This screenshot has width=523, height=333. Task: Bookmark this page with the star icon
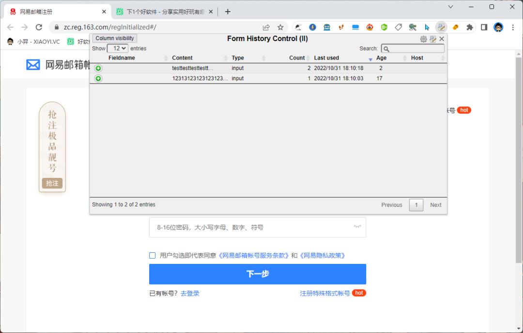pos(280,28)
